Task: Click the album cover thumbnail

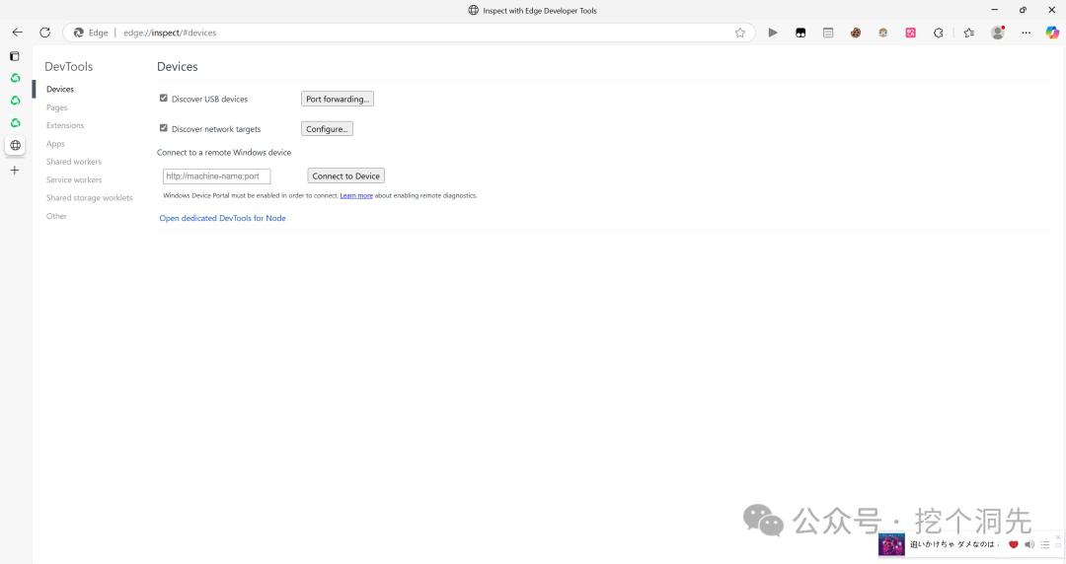Action: click(x=891, y=544)
